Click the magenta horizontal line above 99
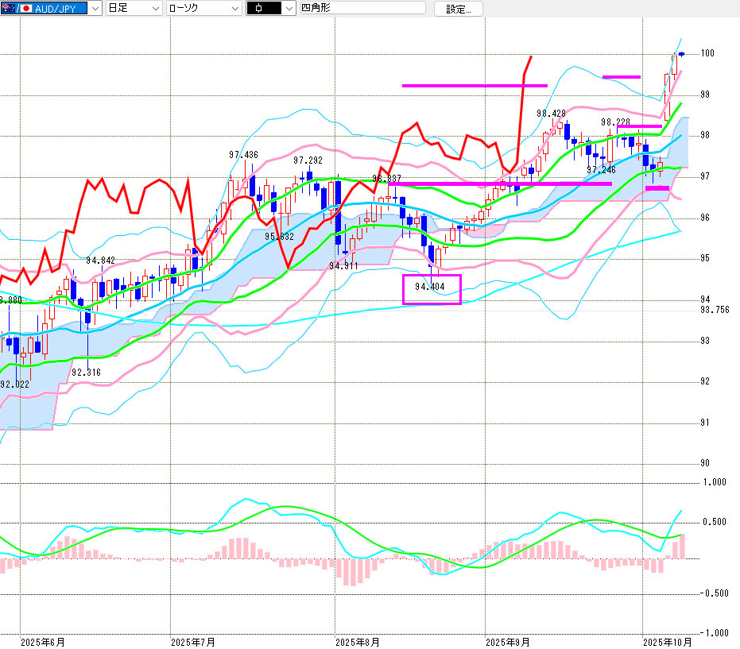 tap(475, 85)
